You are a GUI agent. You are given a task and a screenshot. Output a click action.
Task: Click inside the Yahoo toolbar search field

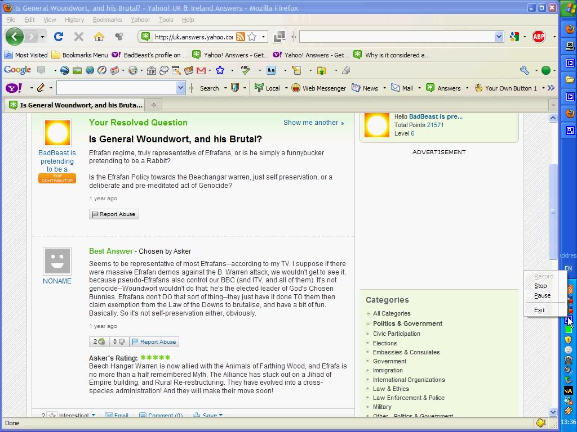[x=116, y=88]
